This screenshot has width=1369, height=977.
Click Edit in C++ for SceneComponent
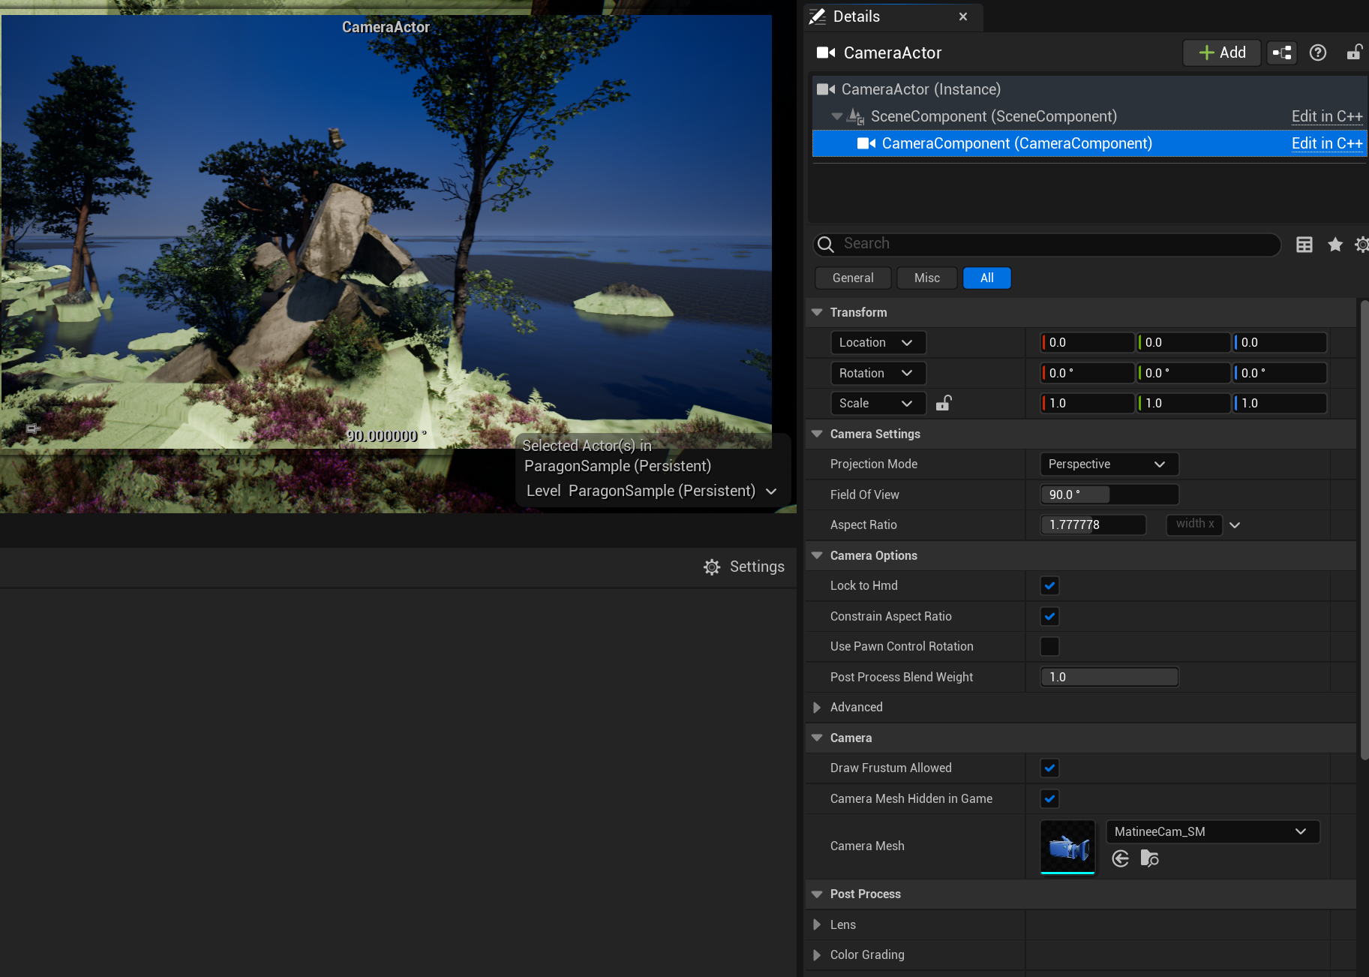[1326, 116]
